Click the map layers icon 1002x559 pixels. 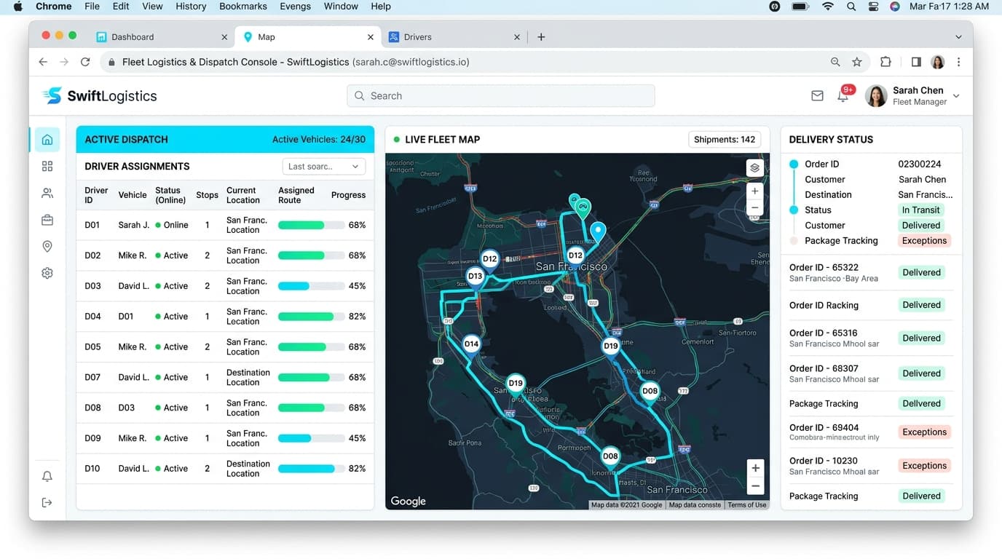pyautogui.click(x=754, y=168)
